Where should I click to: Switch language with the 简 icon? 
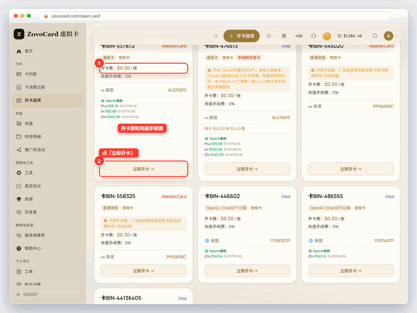(284, 36)
